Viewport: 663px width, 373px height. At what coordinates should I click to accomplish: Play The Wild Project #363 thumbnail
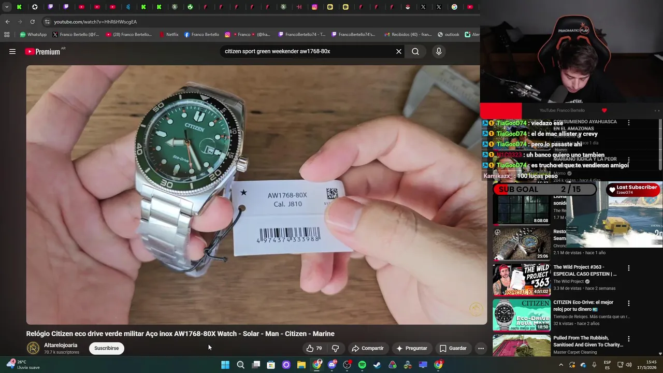pos(521,280)
